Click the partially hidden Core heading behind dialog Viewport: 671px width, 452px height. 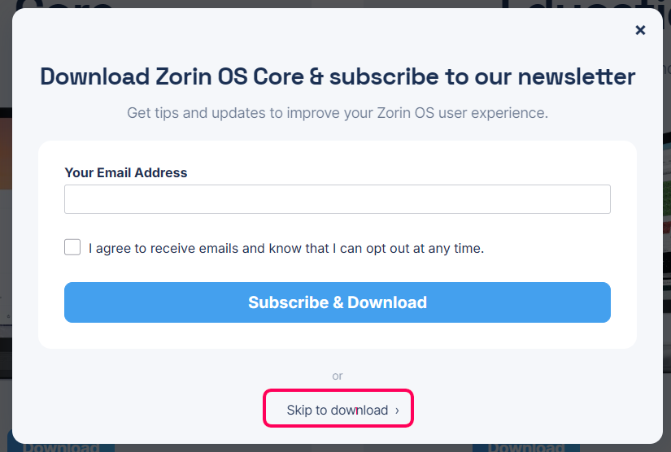[64, 4]
